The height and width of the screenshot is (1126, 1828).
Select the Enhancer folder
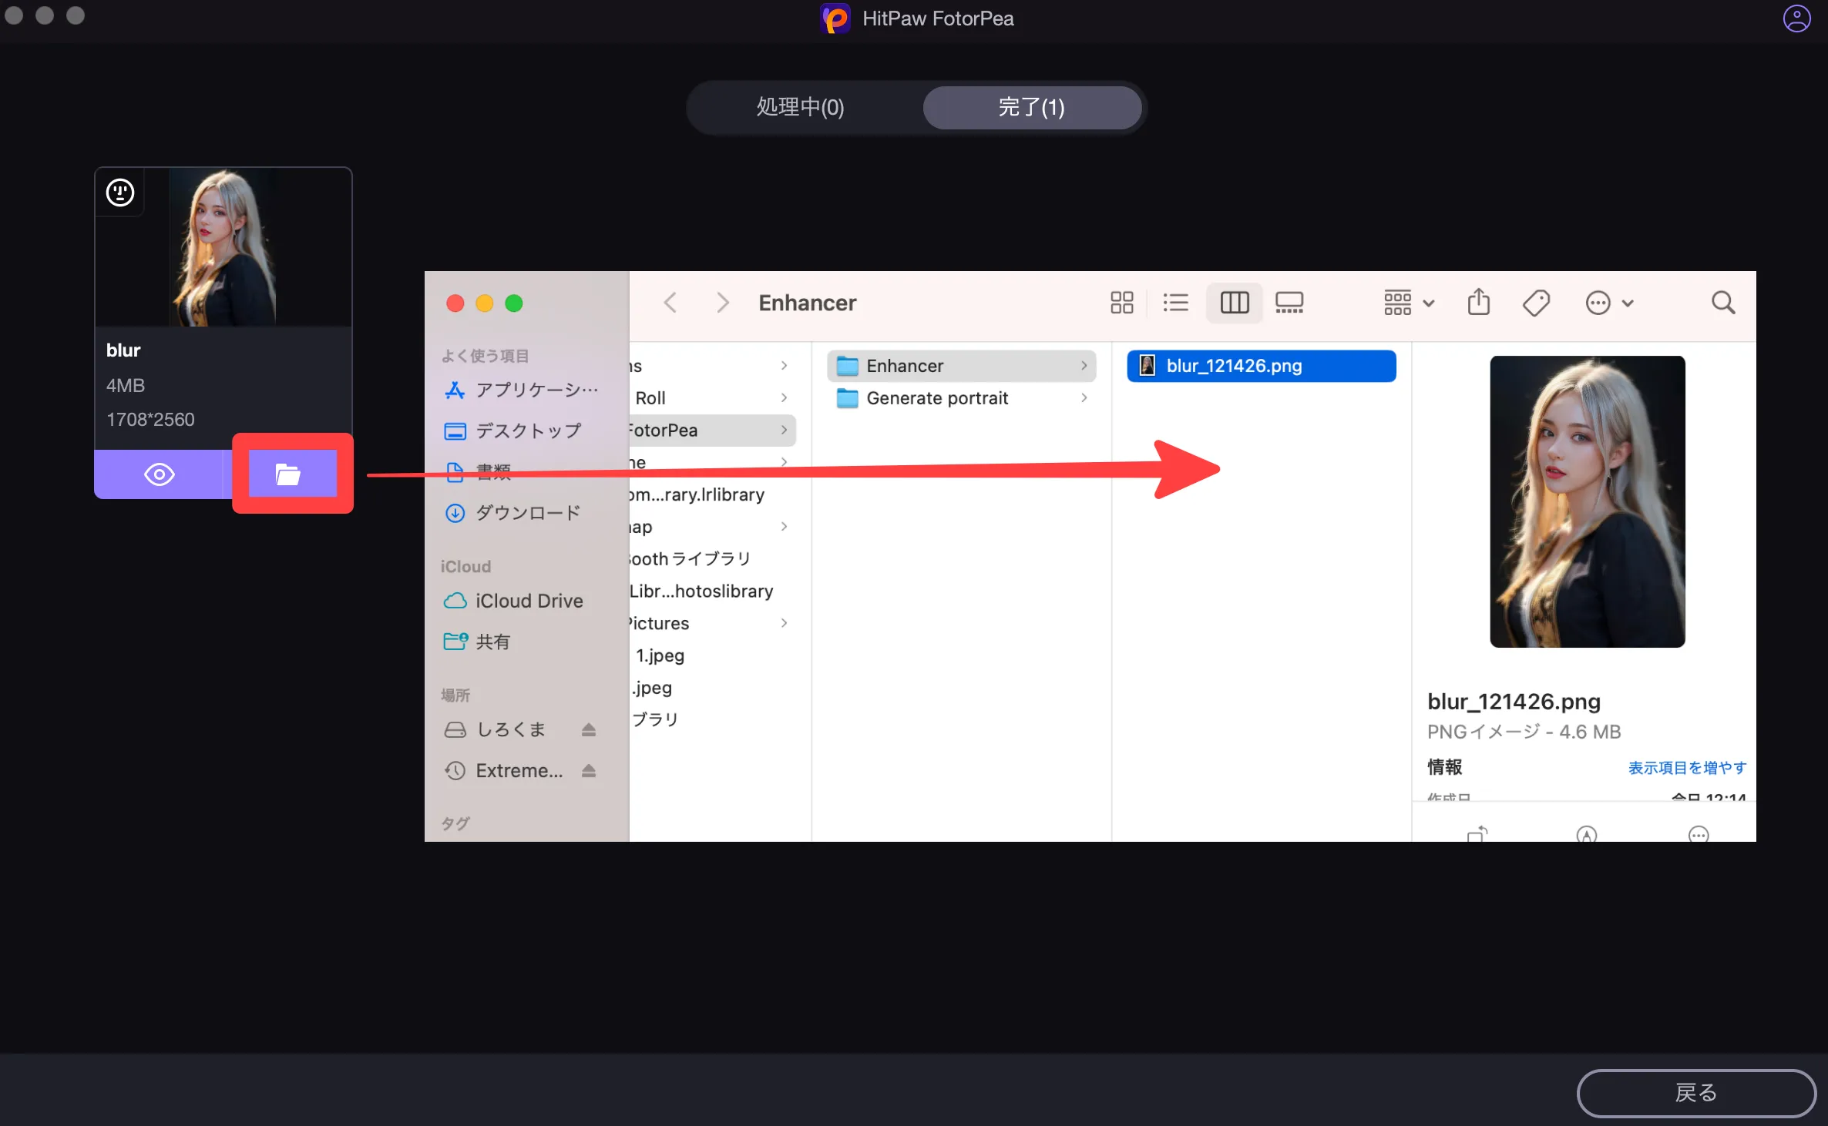pos(962,366)
